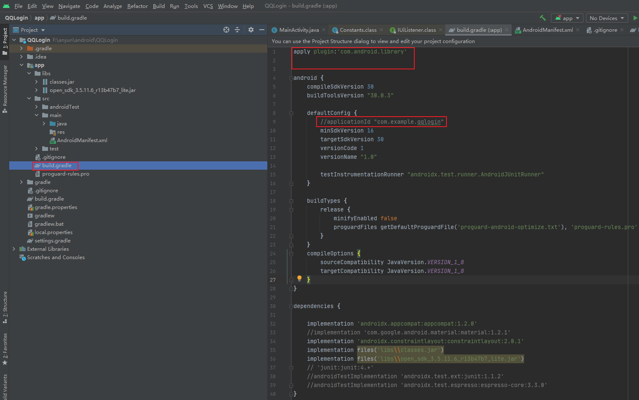Open the Build Variants side tool window
The width and height of the screenshot is (639, 400).
(x=5, y=387)
